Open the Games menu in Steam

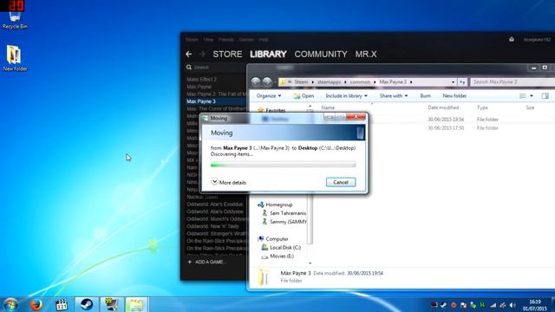click(246, 40)
